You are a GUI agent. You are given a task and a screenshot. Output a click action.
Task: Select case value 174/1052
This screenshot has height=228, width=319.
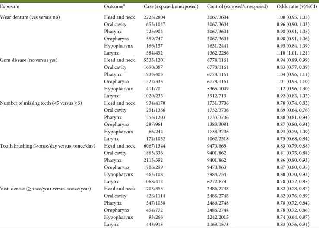[156, 139]
